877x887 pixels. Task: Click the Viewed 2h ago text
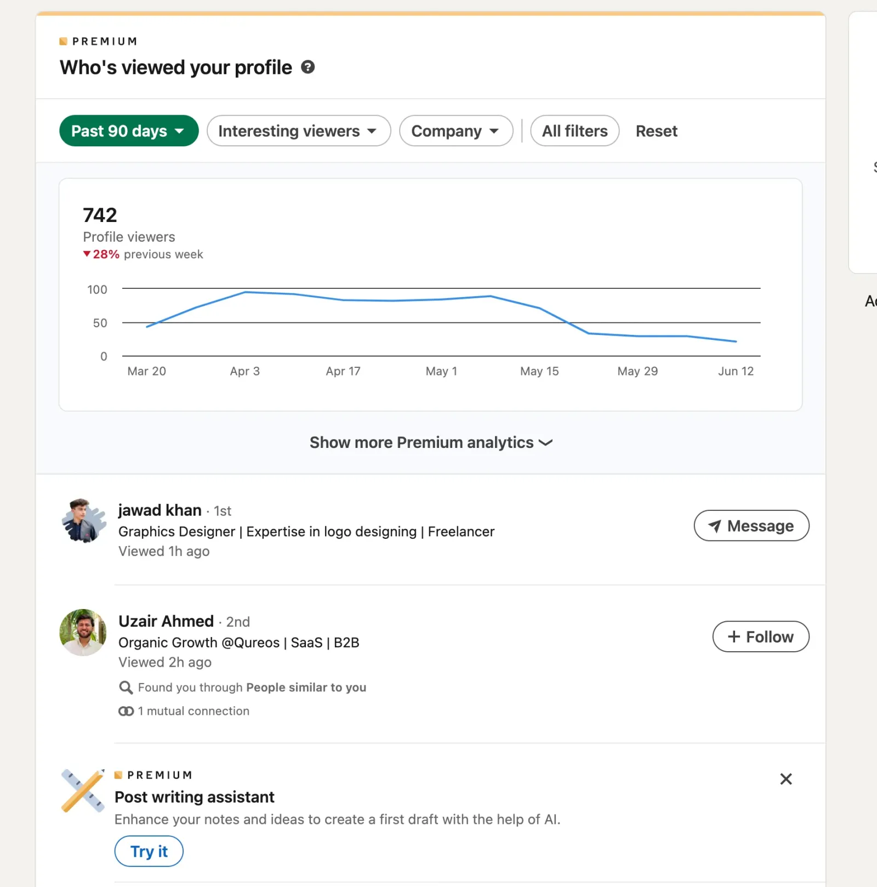pos(165,662)
